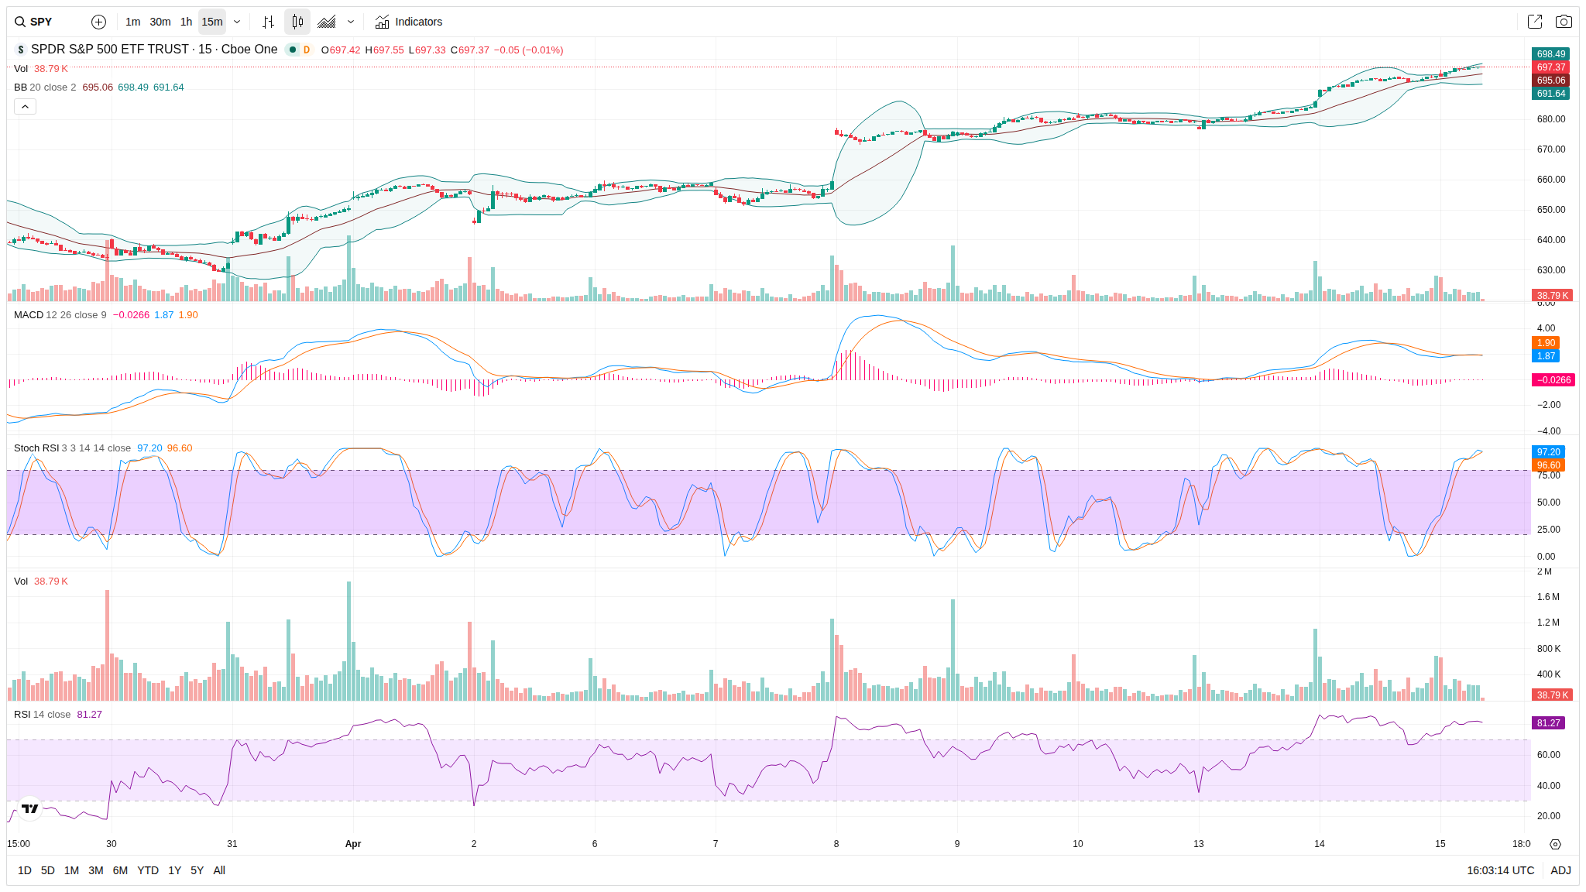This screenshot has width=1586, height=892.
Task: Click the snapshot camera icon
Action: pos(1564,22)
